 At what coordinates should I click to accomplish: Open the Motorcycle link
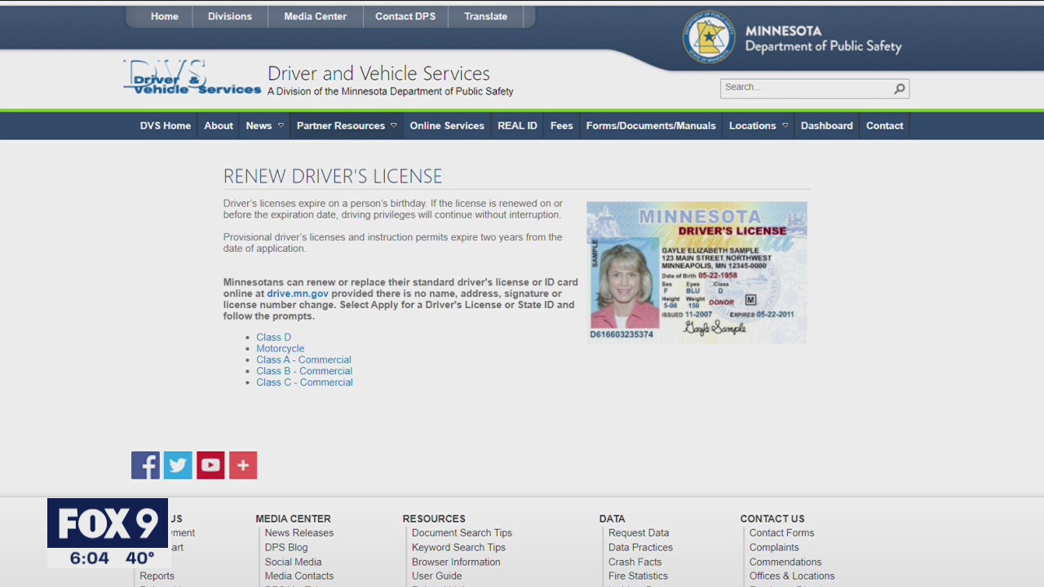tap(280, 349)
